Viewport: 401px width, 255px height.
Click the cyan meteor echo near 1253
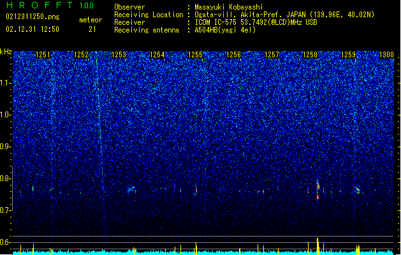click(x=132, y=189)
